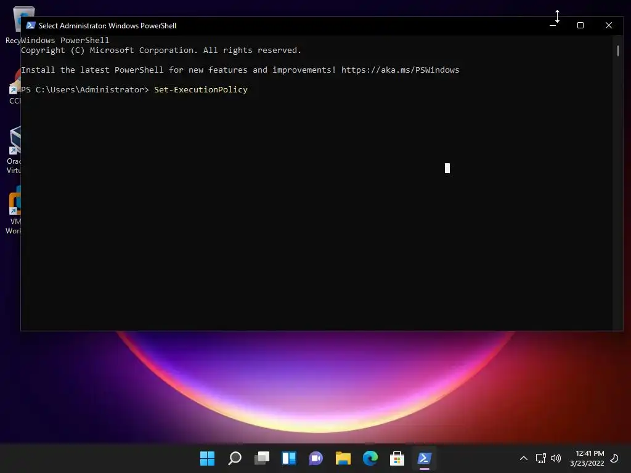Close the PowerShell window

pos(608,25)
